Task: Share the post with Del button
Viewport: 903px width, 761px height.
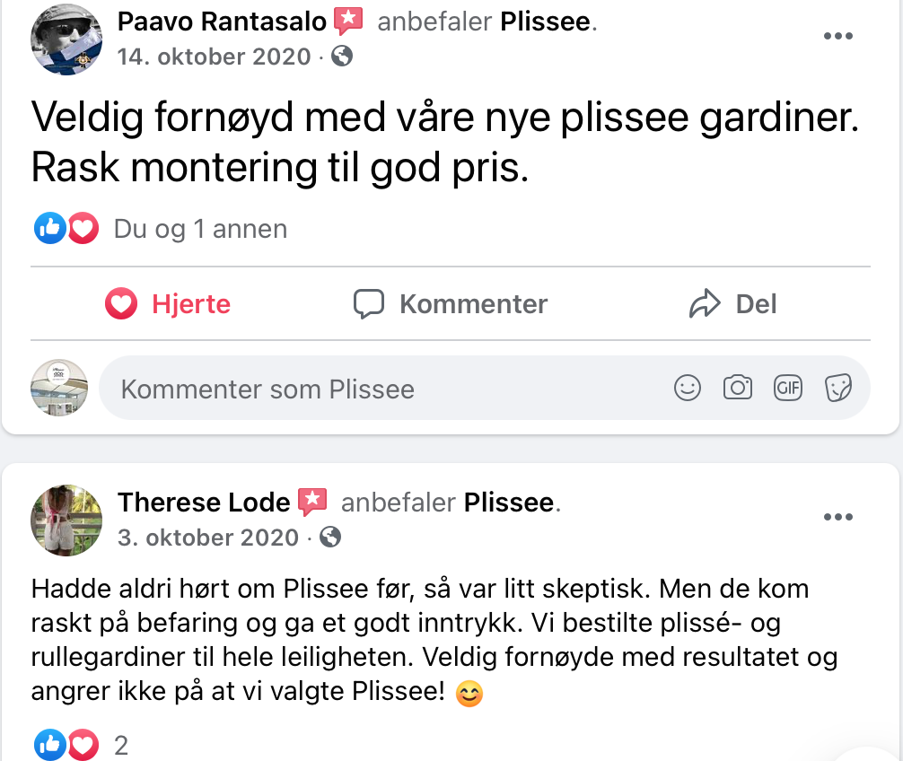Action: click(732, 304)
